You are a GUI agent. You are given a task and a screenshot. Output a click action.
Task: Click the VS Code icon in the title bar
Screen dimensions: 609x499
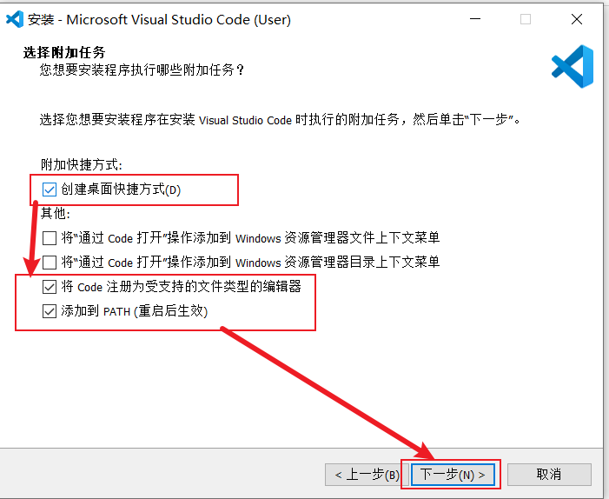tap(15, 19)
